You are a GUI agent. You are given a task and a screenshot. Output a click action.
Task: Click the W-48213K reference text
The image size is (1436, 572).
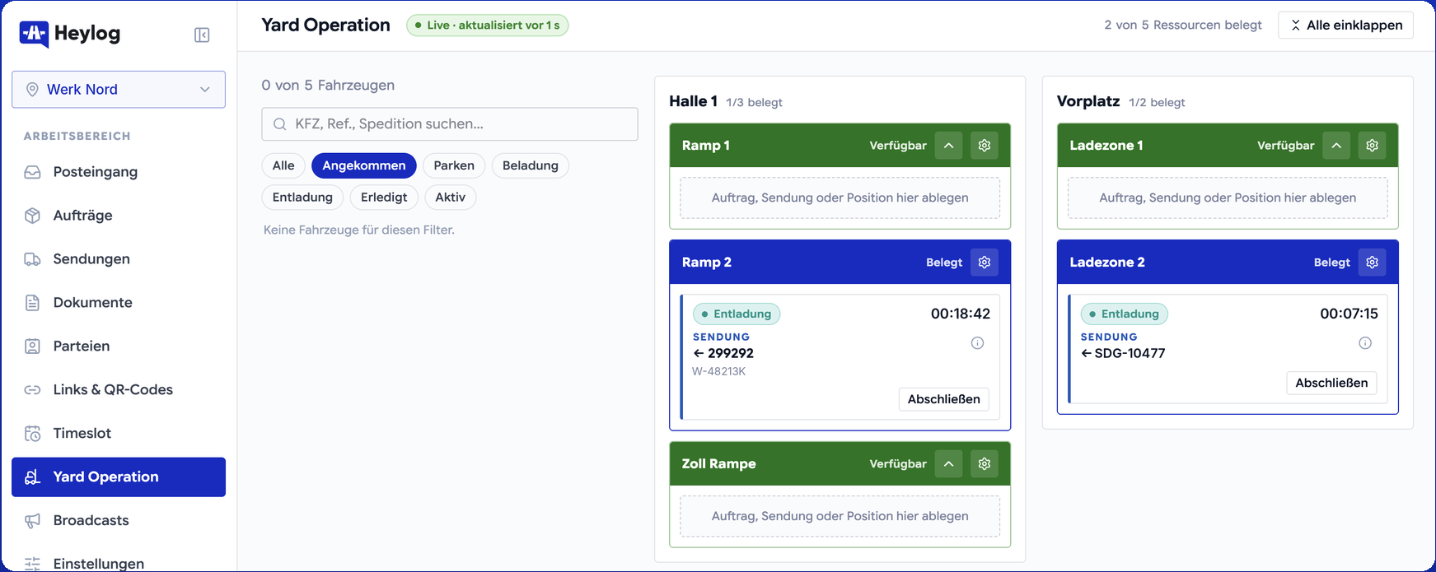pyautogui.click(x=719, y=372)
